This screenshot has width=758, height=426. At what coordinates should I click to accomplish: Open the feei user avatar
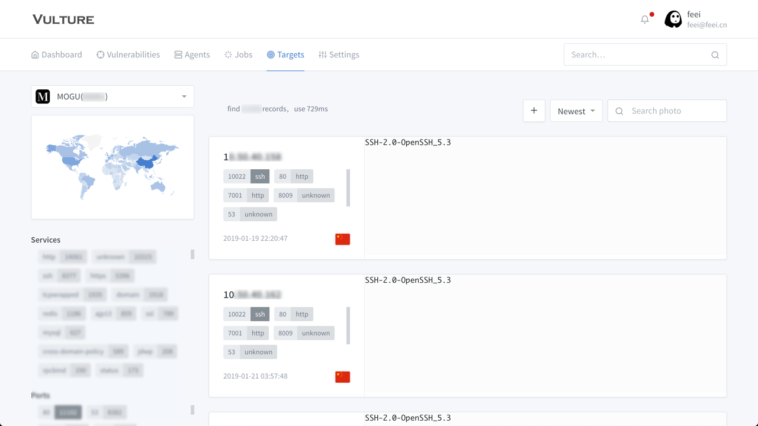673,20
